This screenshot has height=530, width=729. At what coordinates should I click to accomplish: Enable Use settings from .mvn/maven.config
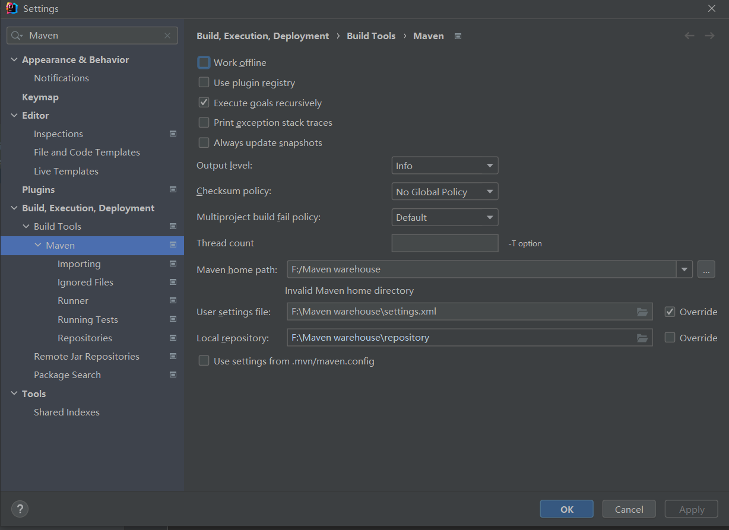[x=204, y=361]
